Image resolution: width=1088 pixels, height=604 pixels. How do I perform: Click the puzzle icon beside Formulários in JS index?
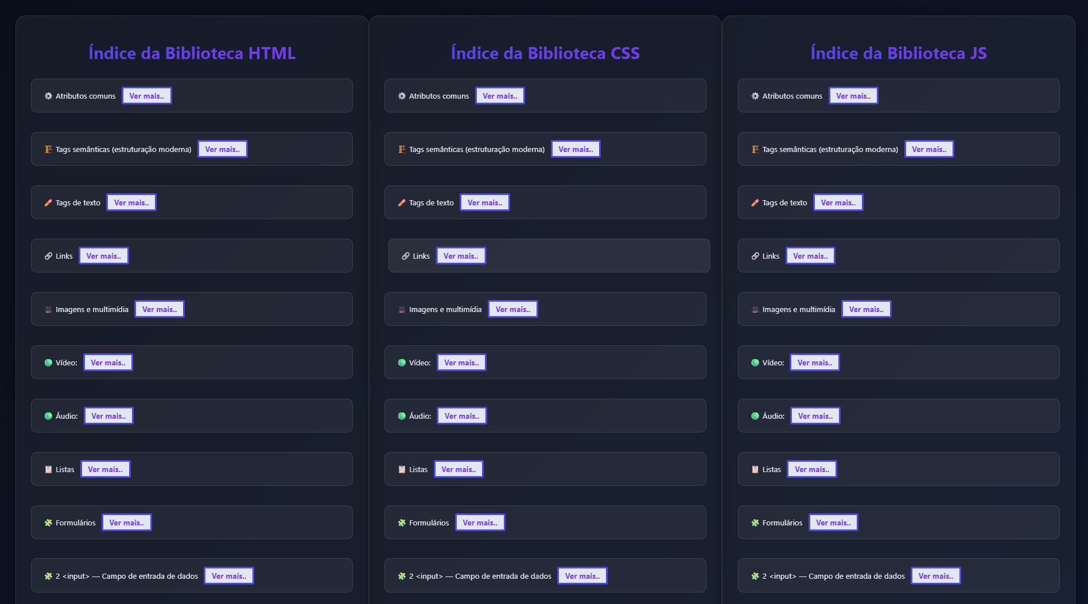[755, 523]
